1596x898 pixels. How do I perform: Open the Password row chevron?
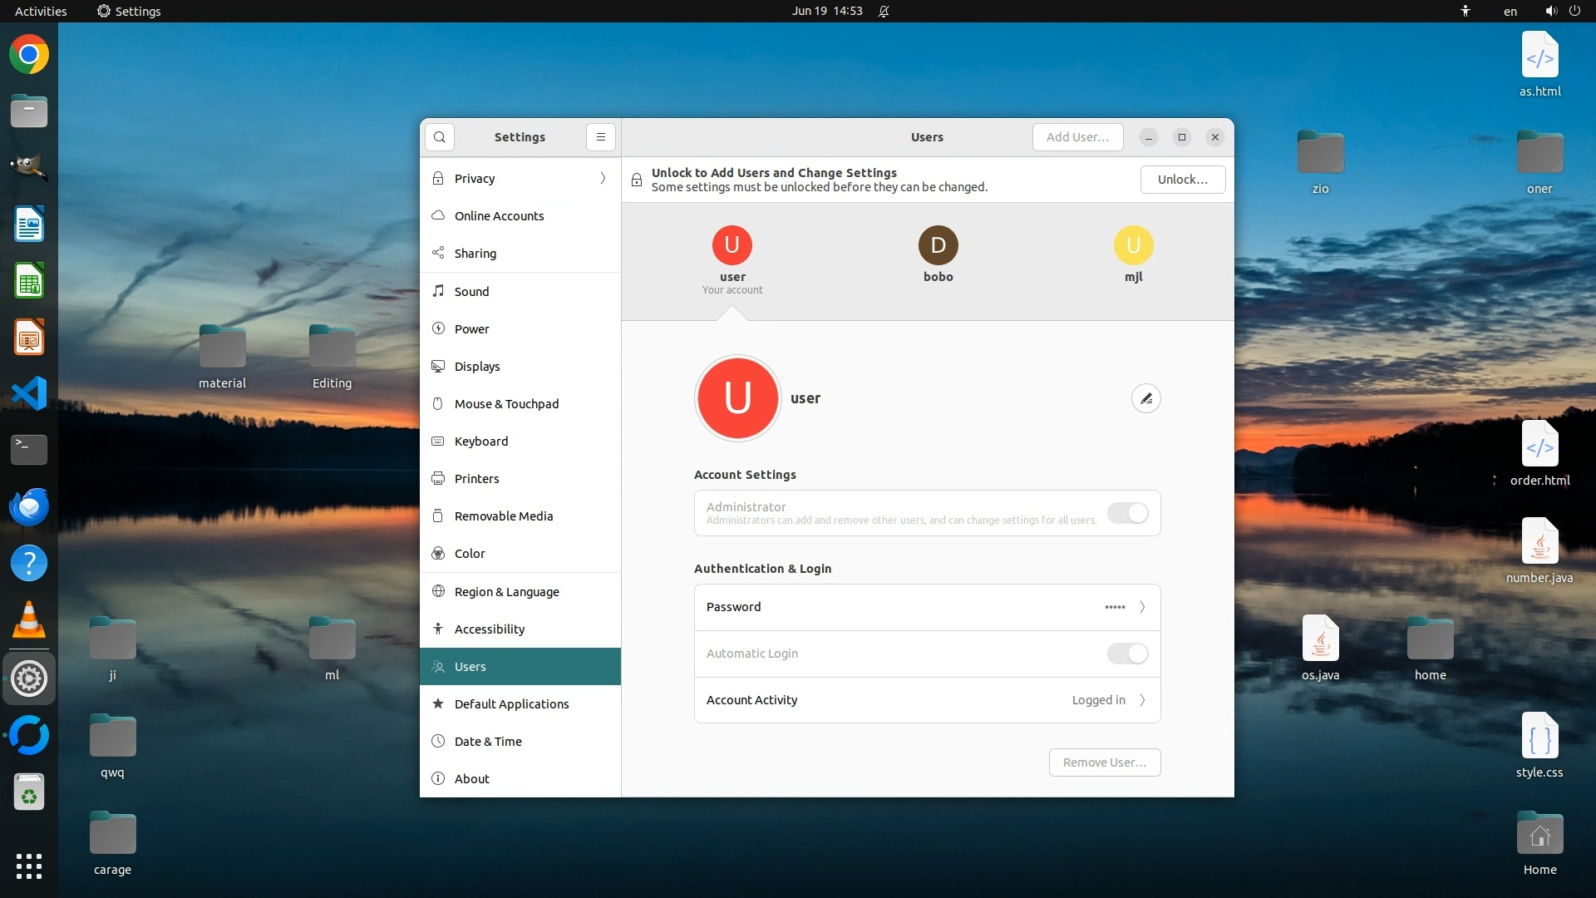point(1142,607)
